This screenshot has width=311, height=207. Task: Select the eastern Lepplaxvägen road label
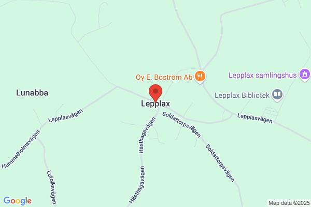point(255,119)
